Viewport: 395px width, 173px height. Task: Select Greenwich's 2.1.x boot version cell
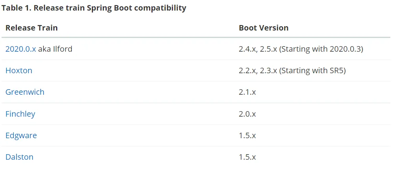coord(247,92)
